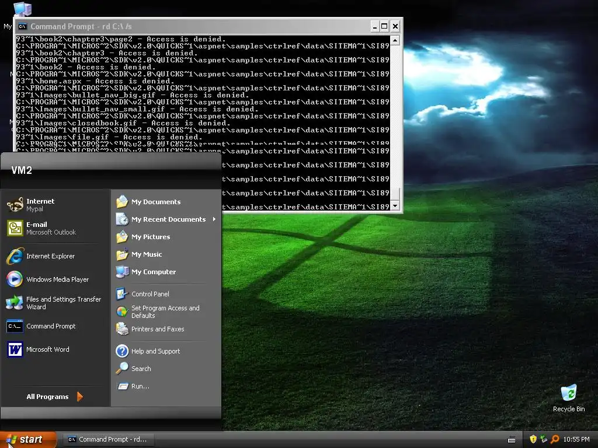Launch Microsoft Outlook E-mail icon
Image resolution: width=598 pixels, height=448 pixels.
15,228
